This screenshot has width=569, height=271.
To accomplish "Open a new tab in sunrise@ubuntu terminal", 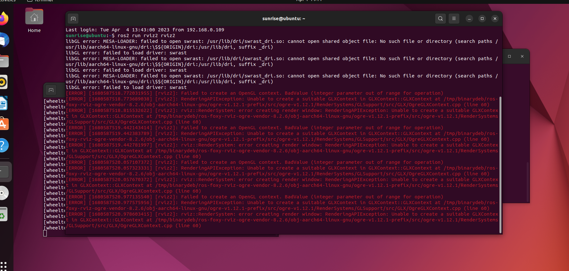I will [x=73, y=19].
